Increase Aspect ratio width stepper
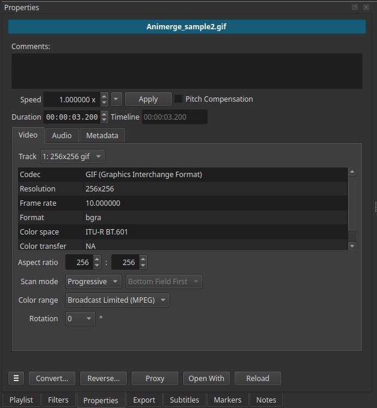 click(x=97, y=259)
